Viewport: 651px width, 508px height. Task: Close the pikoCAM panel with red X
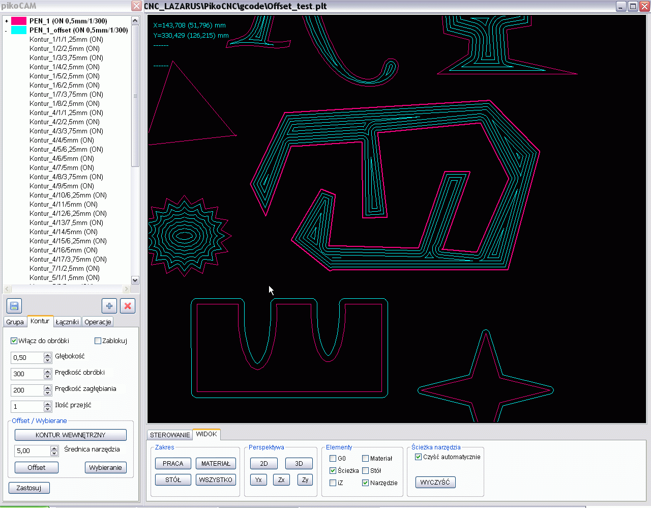click(136, 6)
